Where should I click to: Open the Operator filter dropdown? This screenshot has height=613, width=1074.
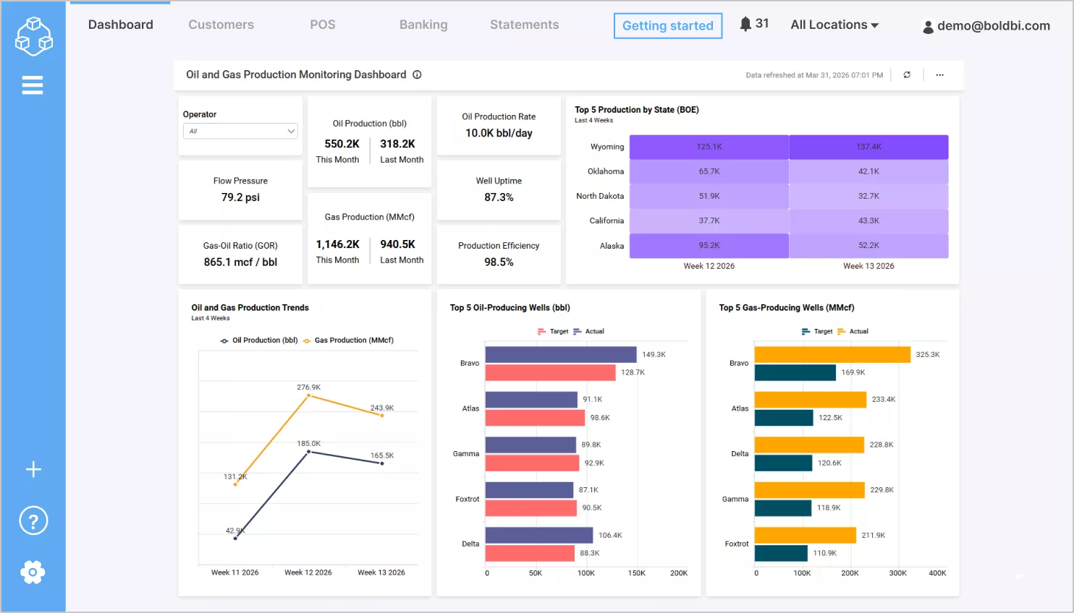pyautogui.click(x=240, y=131)
